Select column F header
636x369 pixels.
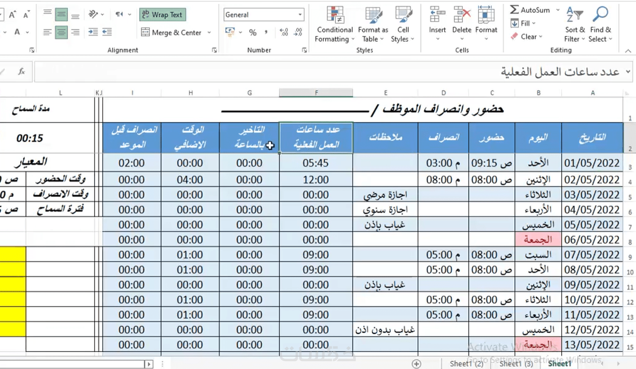tap(316, 93)
